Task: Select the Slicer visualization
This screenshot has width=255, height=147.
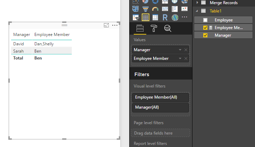Action: click(136, 17)
